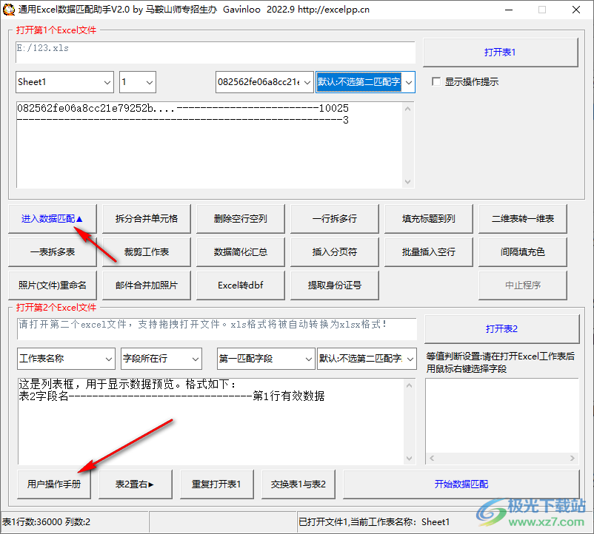
Task: Open first match field dropdown 082562fe06a8cc21e
Action: [x=264, y=82]
